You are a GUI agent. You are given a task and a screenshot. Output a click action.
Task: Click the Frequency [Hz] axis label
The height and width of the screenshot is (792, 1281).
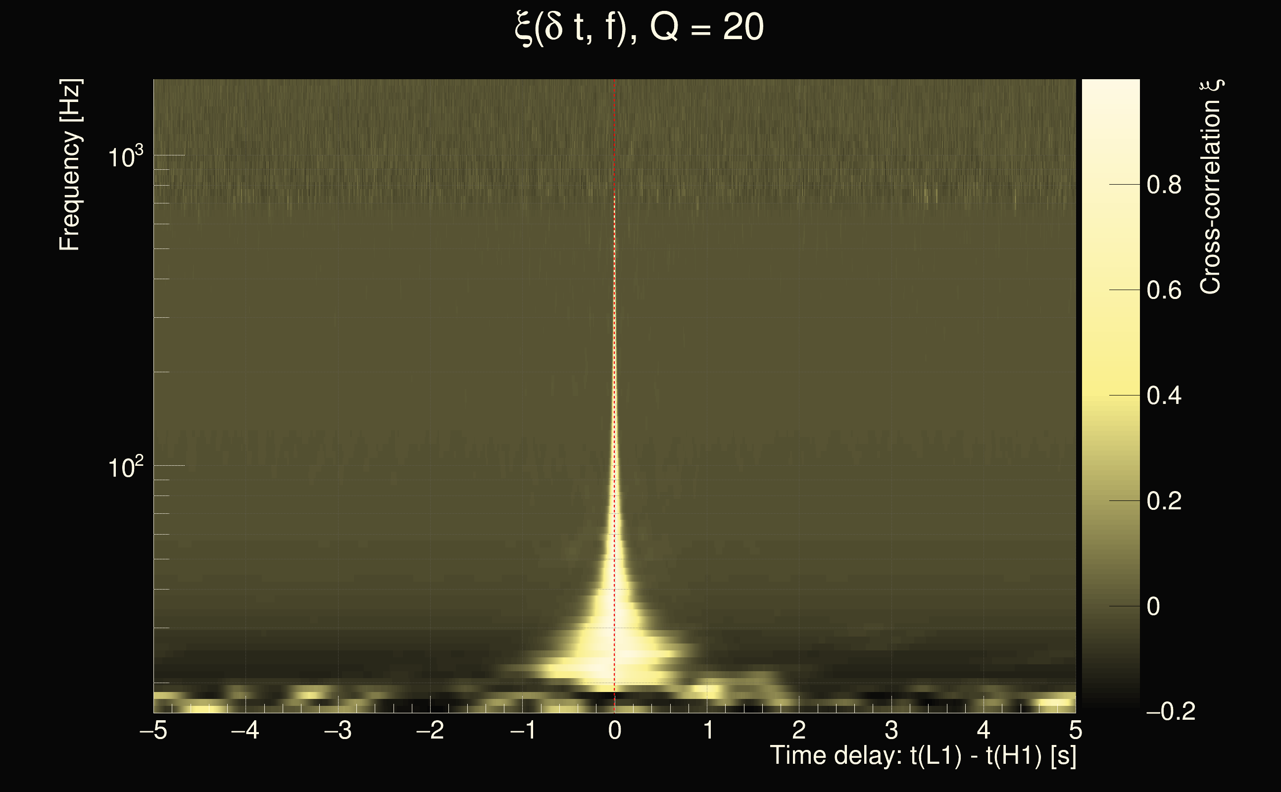point(70,165)
